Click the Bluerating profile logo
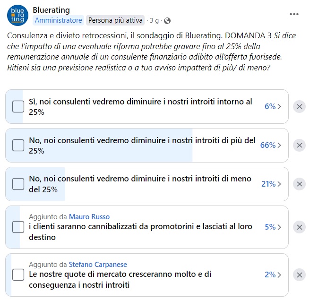This screenshot has width=310, height=300. [x=17, y=16]
